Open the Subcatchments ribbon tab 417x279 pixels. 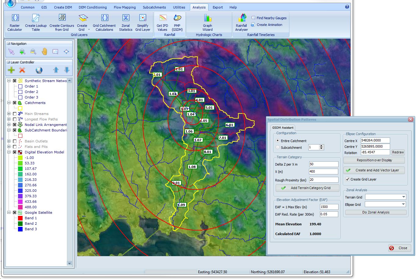pyautogui.click(x=154, y=7)
